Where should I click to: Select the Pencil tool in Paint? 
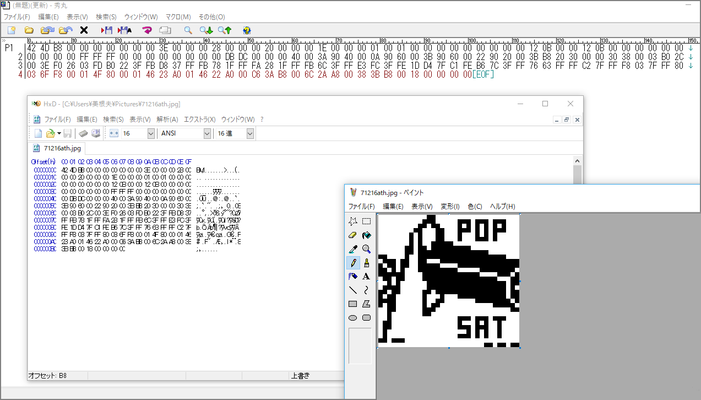pyautogui.click(x=353, y=263)
